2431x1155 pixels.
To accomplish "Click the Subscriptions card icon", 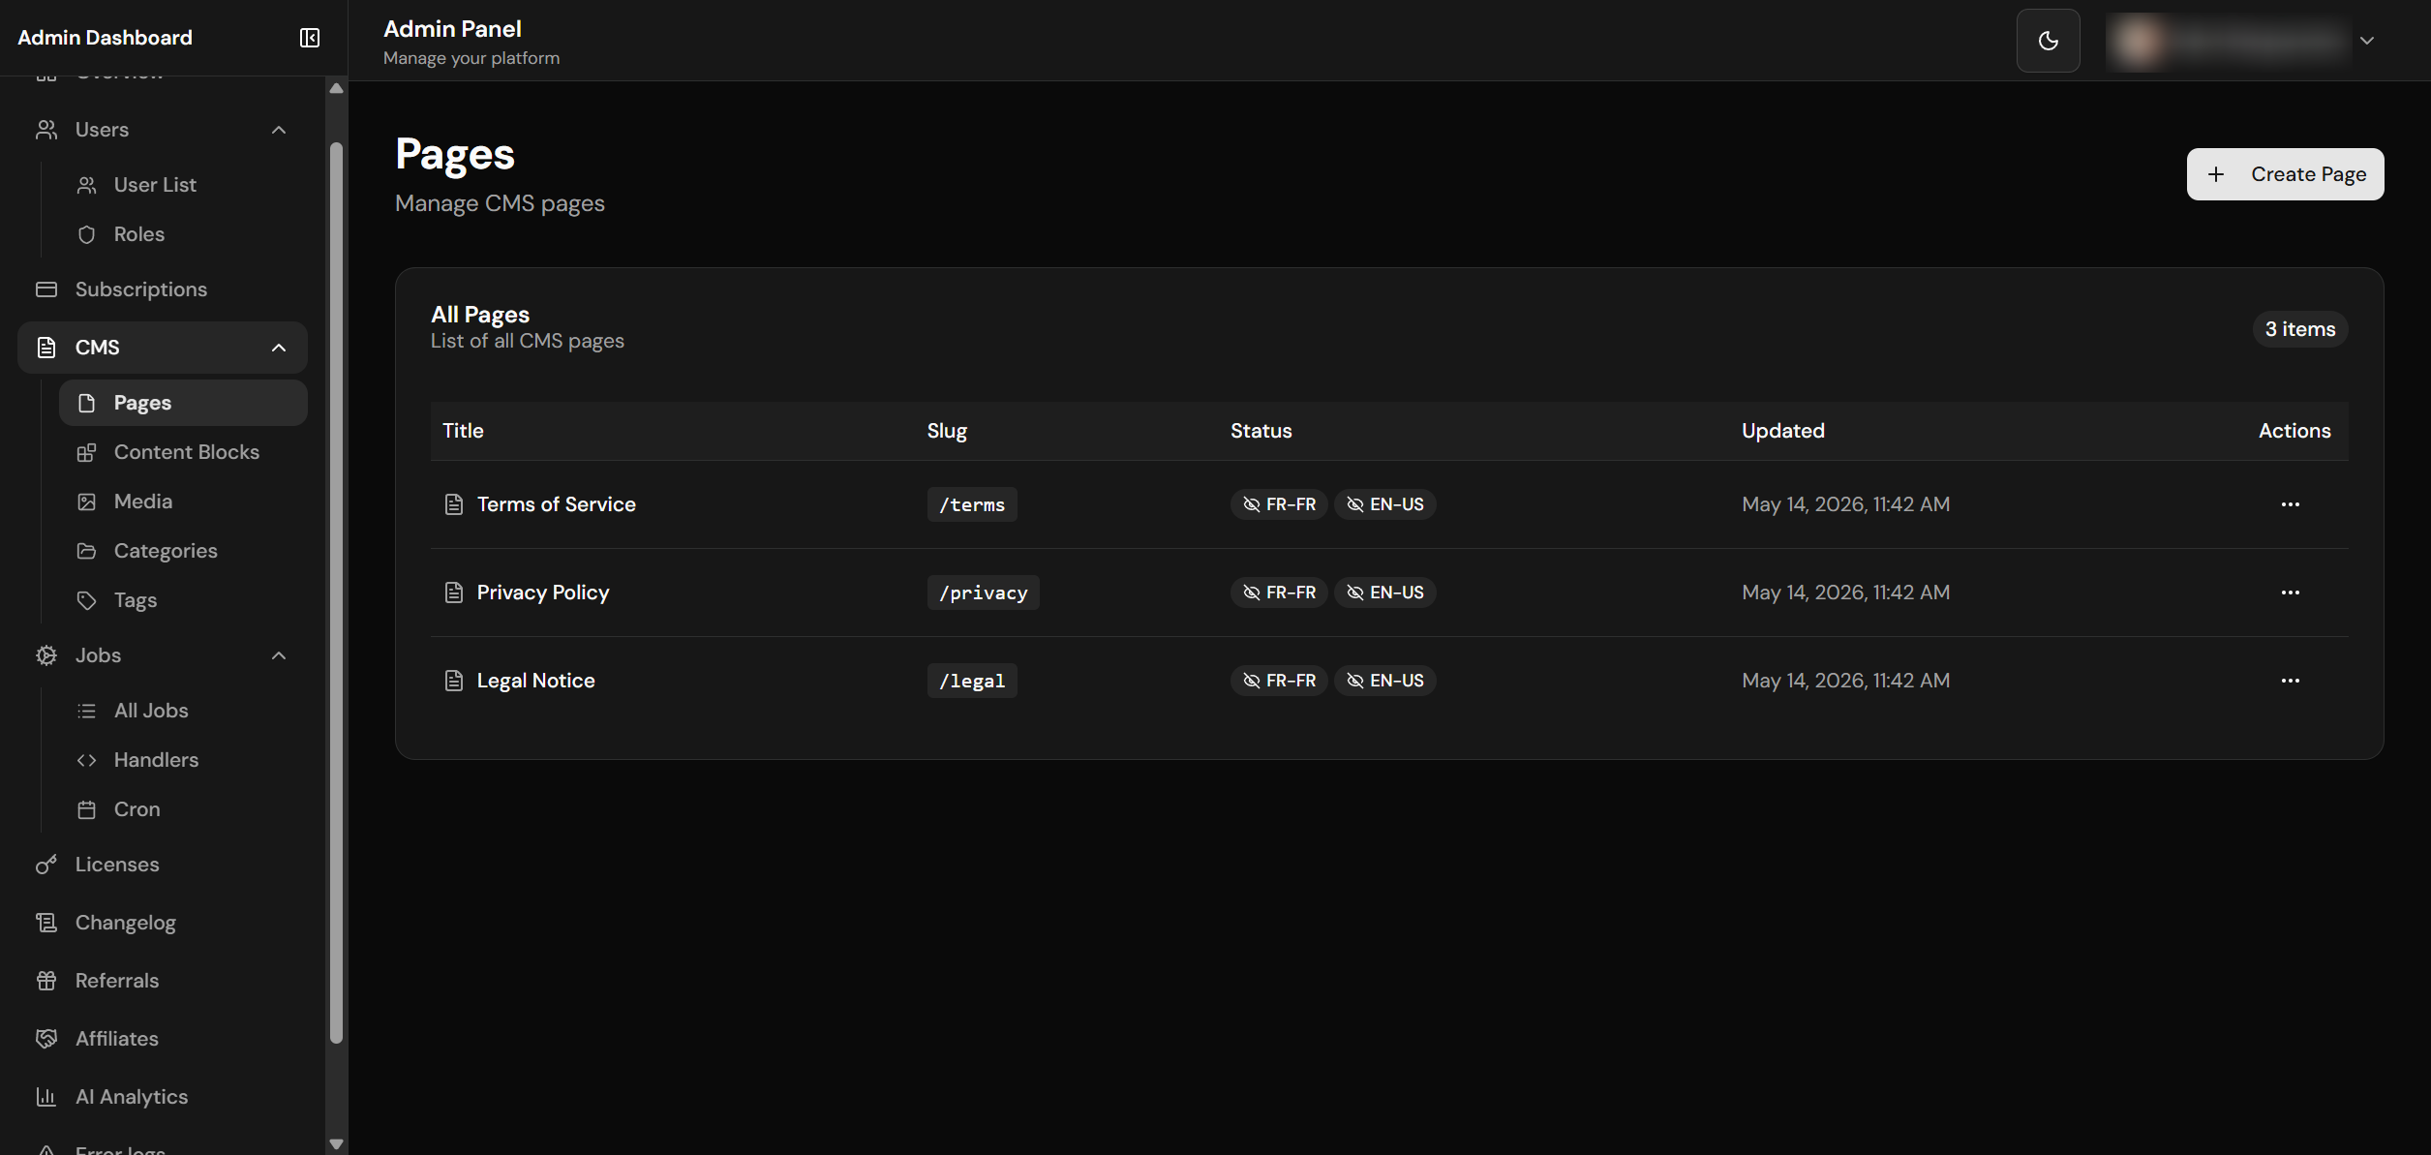I will click(x=46, y=289).
